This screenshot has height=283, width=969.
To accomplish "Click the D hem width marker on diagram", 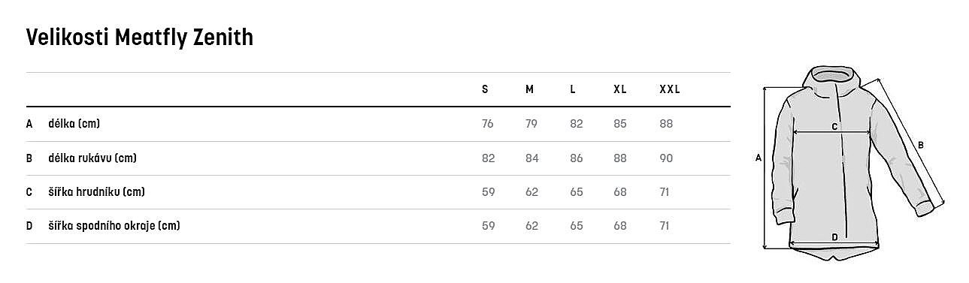I will click(834, 237).
